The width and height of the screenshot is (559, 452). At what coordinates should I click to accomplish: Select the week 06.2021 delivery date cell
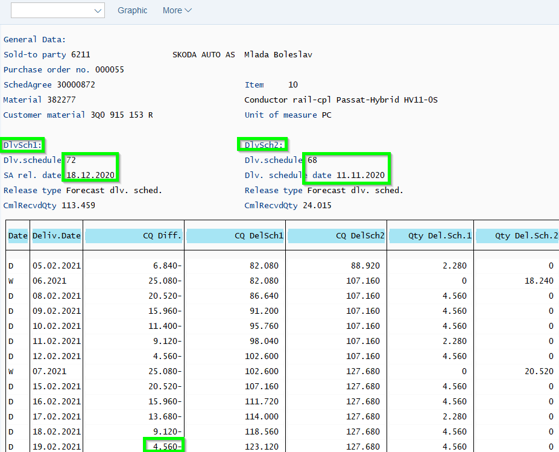pyautogui.click(x=46, y=281)
